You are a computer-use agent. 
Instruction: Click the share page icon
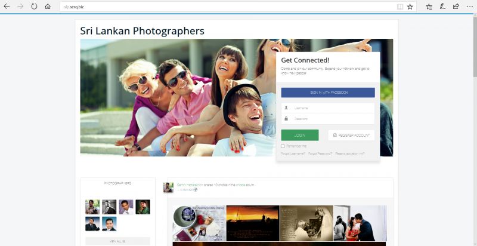456,7
